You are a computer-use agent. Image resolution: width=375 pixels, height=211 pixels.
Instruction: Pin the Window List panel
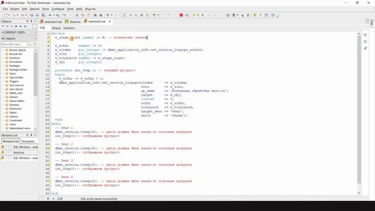tap(31, 135)
